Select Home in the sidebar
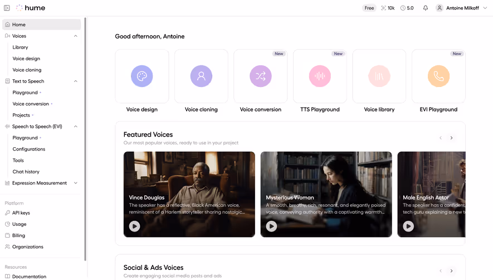 tap(42, 25)
